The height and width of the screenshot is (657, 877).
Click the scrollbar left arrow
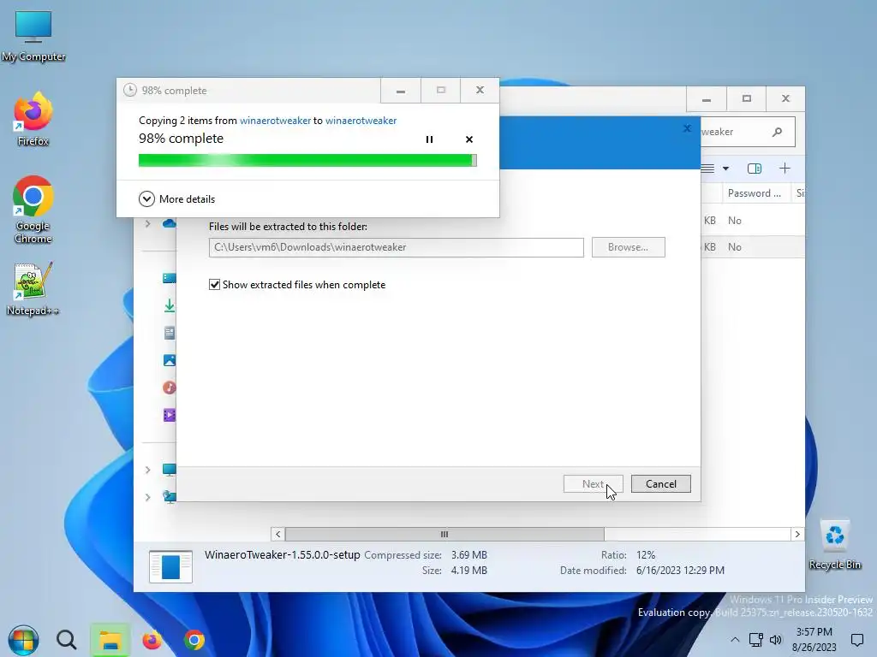tap(278, 534)
